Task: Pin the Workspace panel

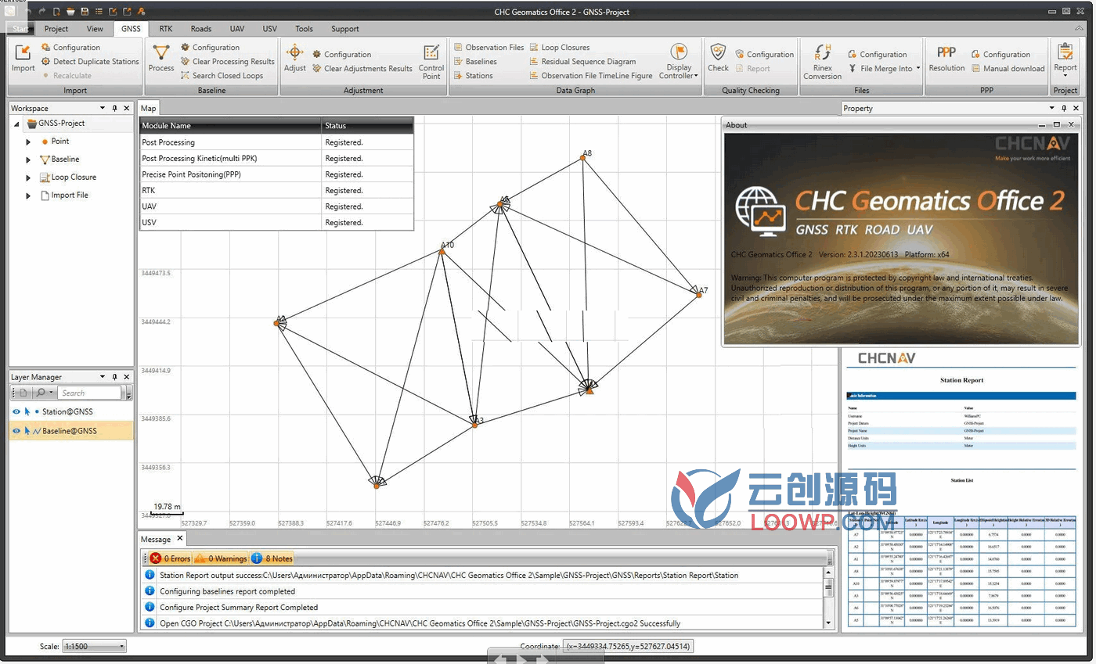Action: [x=115, y=108]
